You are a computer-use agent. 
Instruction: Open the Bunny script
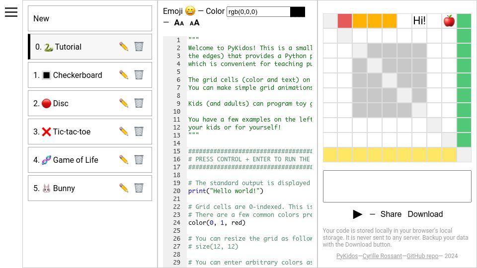tap(90, 188)
